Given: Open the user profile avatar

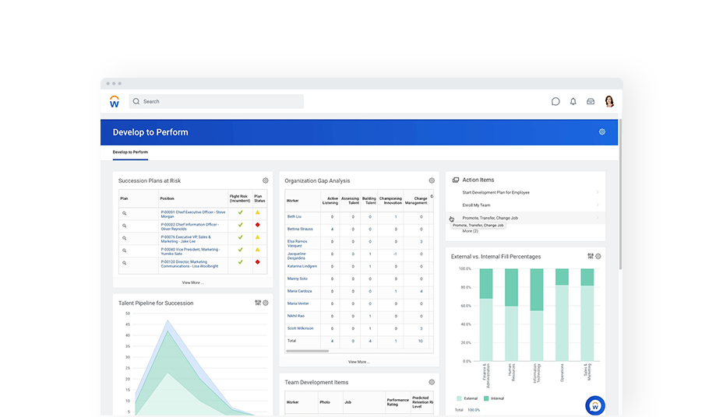Looking at the screenshot, I should pos(609,101).
